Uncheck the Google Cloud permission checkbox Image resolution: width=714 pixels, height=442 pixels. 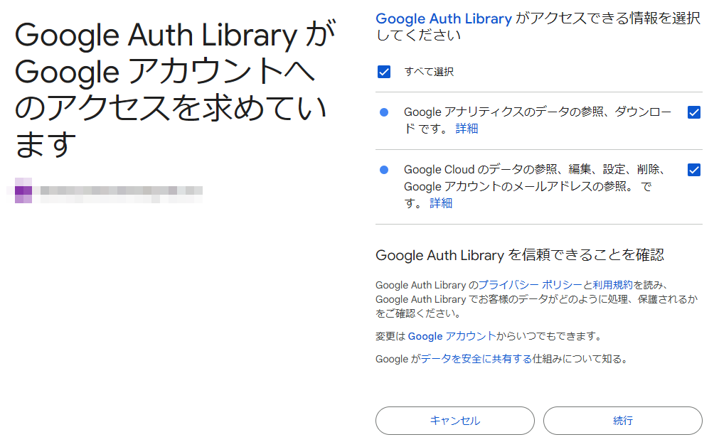click(694, 170)
